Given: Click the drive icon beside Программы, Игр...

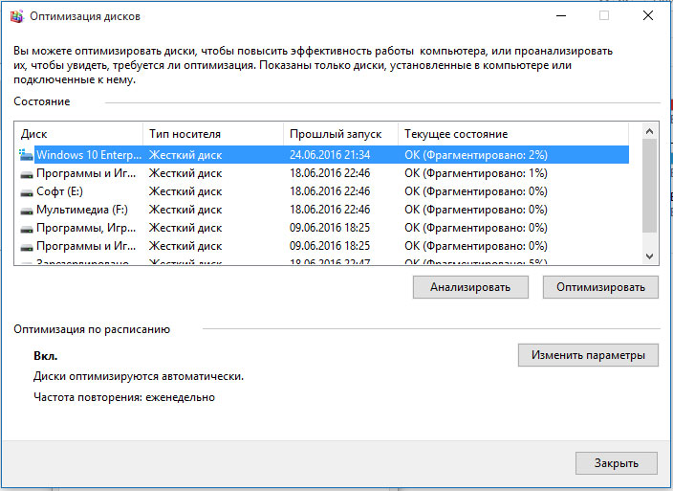Looking at the screenshot, I should [27, 229].
